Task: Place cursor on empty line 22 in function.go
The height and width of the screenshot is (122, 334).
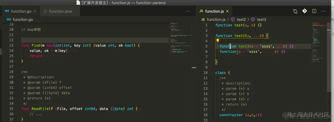Action: (95, 40)
